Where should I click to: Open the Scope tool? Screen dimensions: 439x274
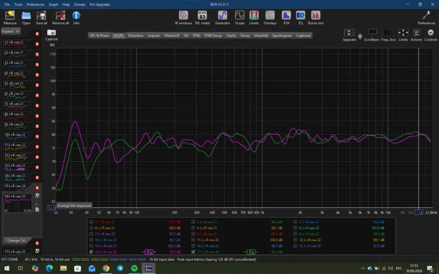[x=240, y=18]
